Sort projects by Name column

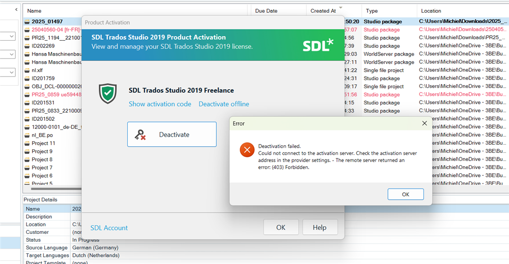tap(34, 11)
